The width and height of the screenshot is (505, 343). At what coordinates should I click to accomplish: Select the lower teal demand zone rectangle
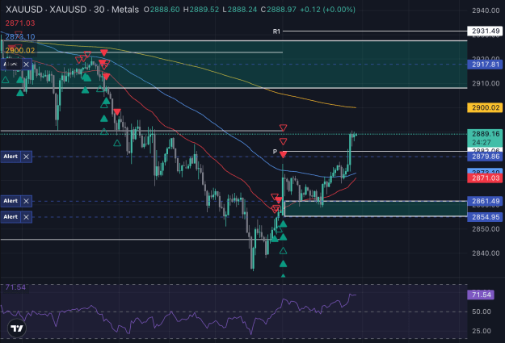pyautogui.click(x=376, y=209)
